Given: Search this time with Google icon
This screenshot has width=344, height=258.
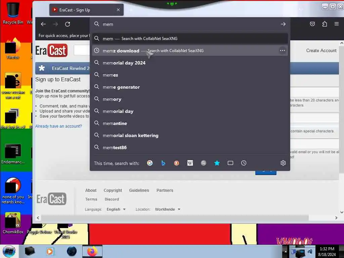Looking at the screenshot, I should [150, 163].
